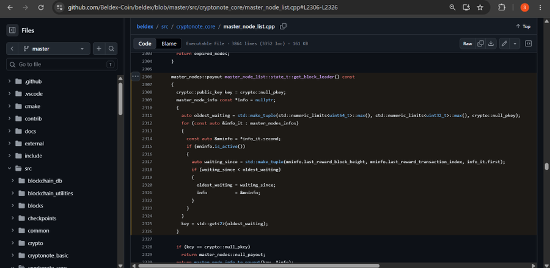Open the browser extensions menu
Image resolution: width=550 pixels, height=268 pixels.
coord(502,7)
